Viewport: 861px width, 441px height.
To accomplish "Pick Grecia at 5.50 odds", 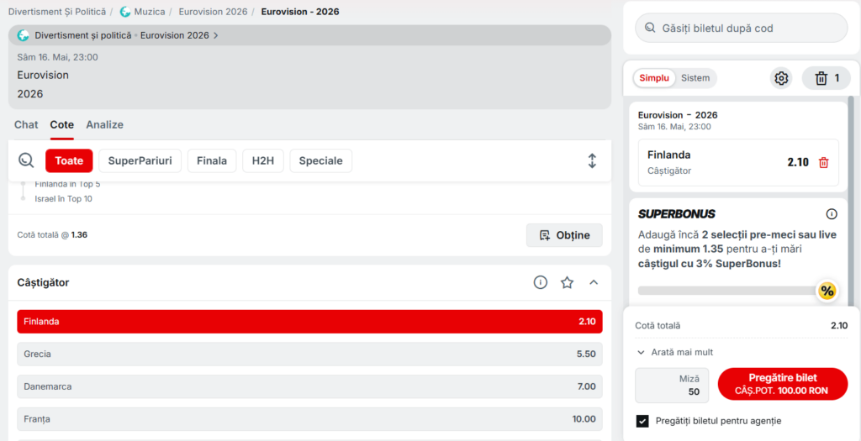I will (309, 354).
